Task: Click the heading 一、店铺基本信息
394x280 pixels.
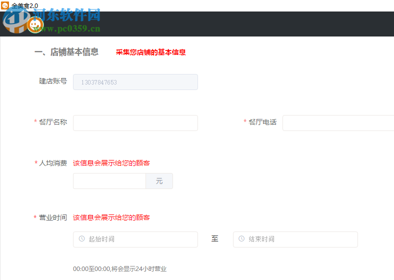Action: tap(66, 52)
